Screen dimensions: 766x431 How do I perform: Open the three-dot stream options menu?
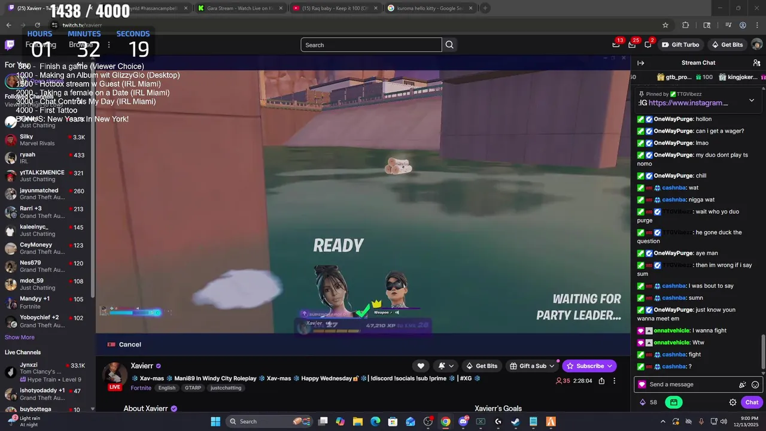(x=614, y=381)
